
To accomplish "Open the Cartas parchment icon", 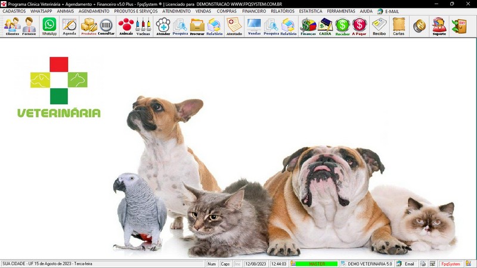I will (398, 26).
